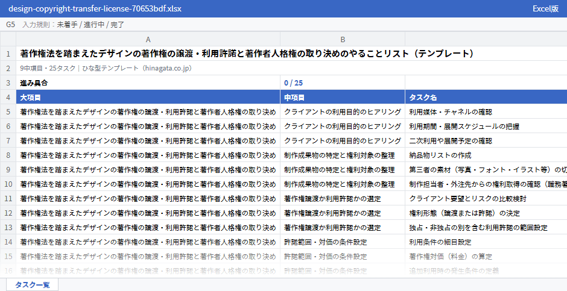Select column A cell in row 9
Image resolution: width=567 pixels, height=291 pixels.
pos(148,170)
